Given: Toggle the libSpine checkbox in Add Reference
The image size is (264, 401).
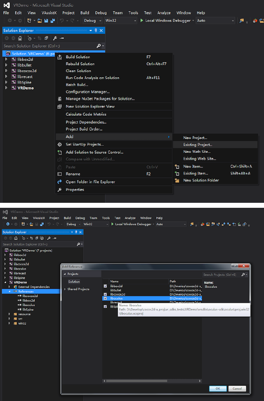Looking at the screenshot, I should [x=105, y=307].
